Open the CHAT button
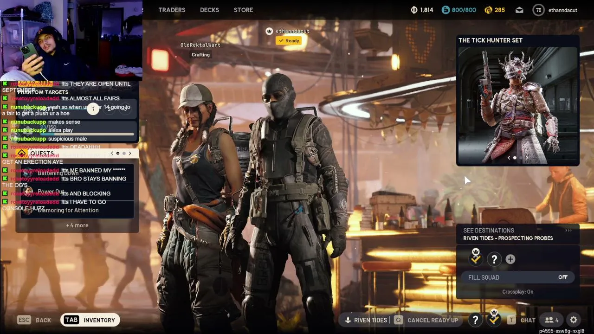 coord(528,320)
